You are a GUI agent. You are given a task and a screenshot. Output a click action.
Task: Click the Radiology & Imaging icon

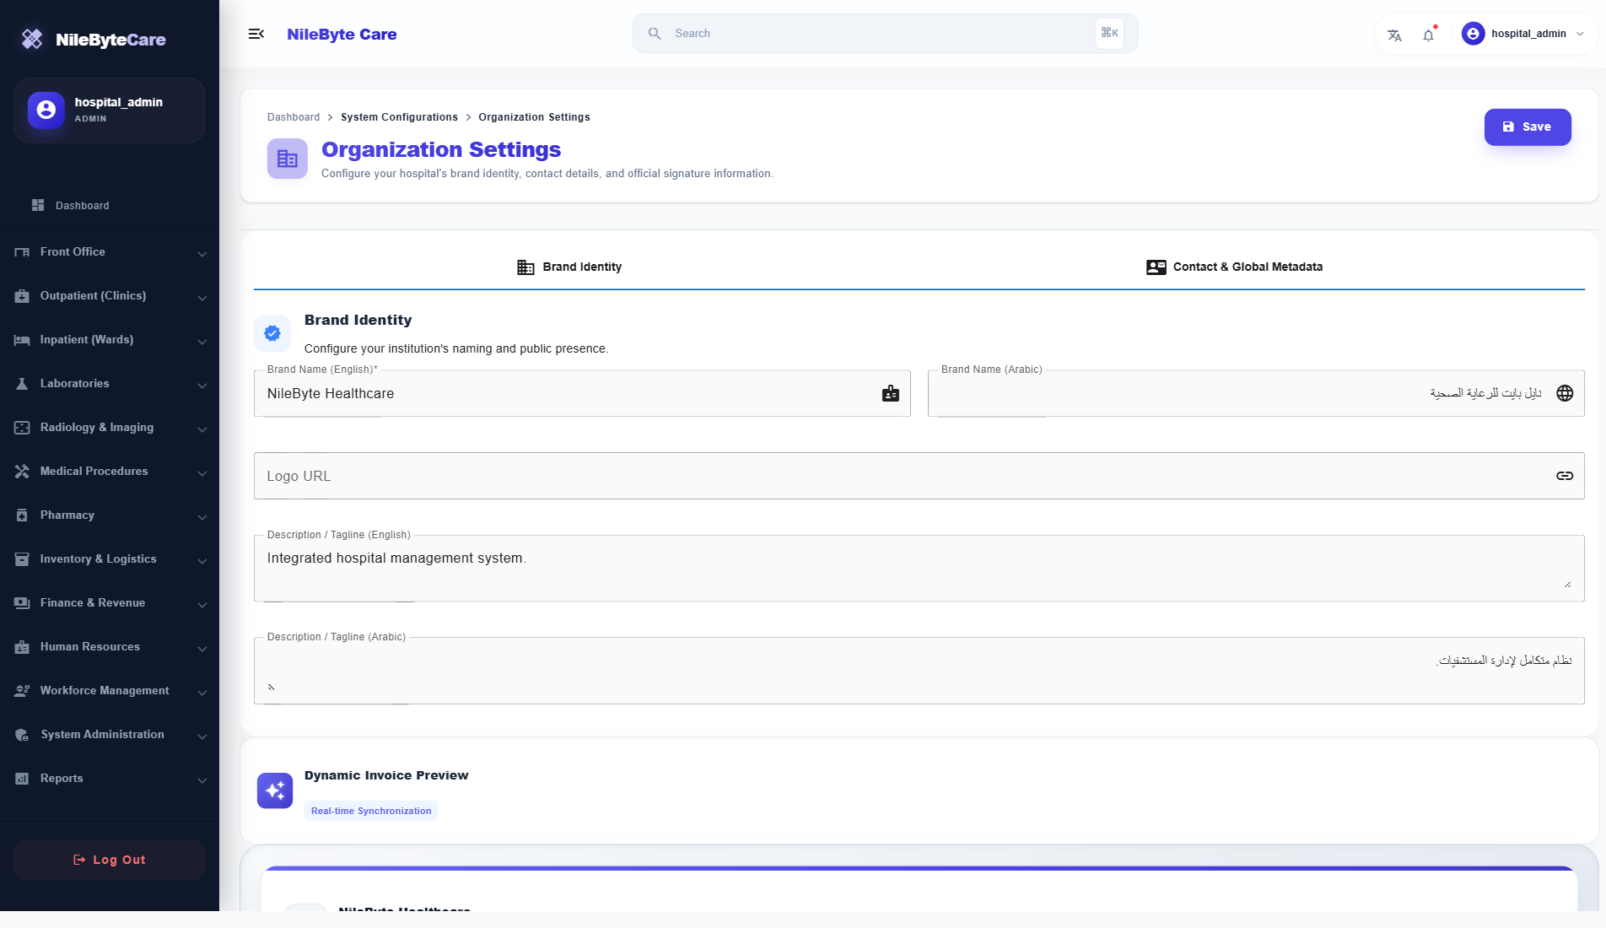coord(22,428)
